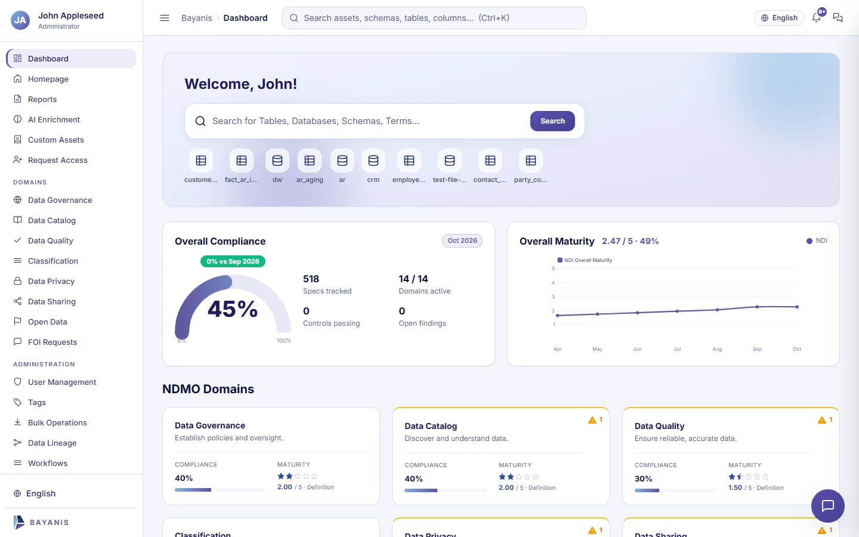Open AI Enrichment in sidebar
The image size is (859, 537).
coord(72,119)
